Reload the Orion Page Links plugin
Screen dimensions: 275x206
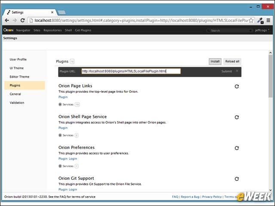[237, 86]
